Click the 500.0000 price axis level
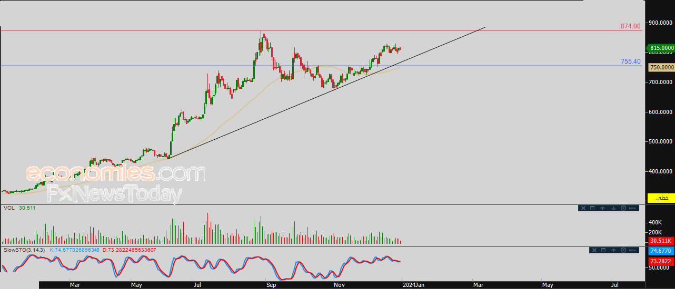 661,141
